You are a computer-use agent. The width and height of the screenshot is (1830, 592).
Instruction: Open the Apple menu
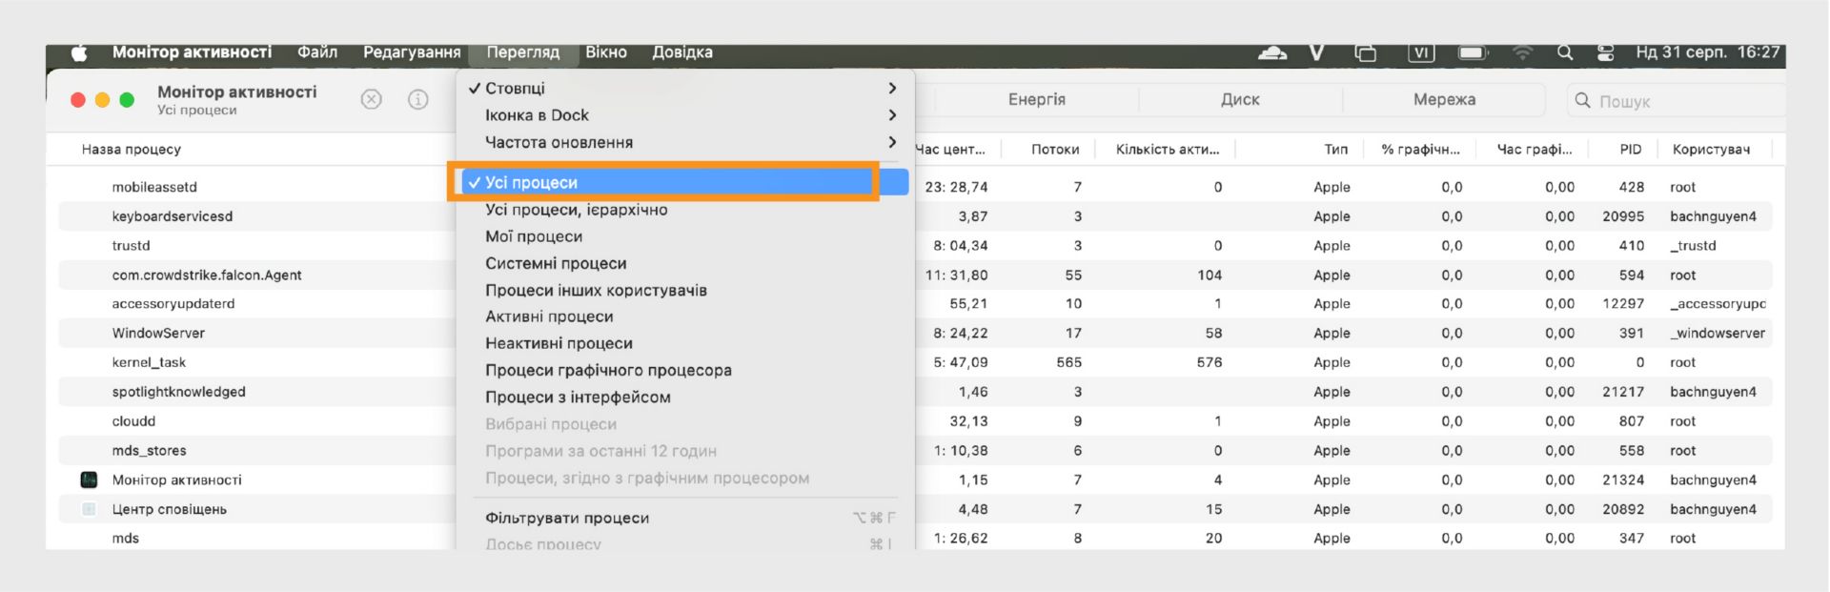pyautogui.click(x=79, y=53)
